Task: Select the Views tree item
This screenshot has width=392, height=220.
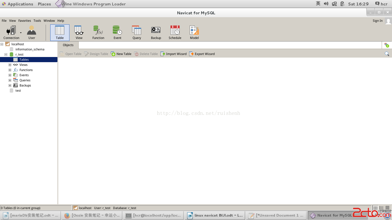Action: coord(23,65)
